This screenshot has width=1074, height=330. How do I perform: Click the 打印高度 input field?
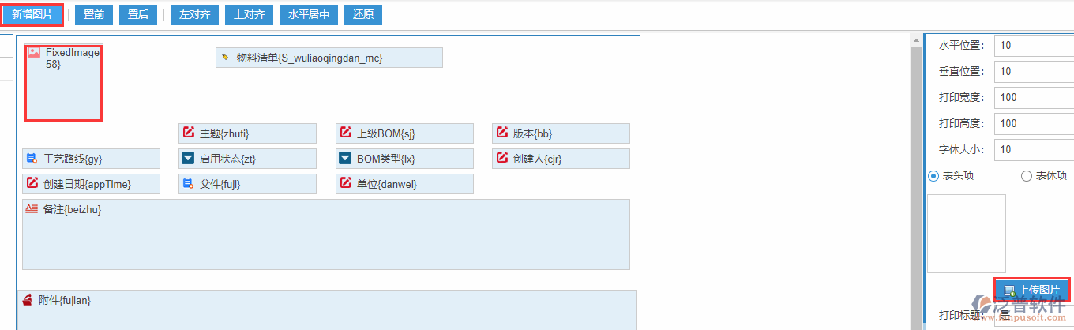pos(1034,123)
